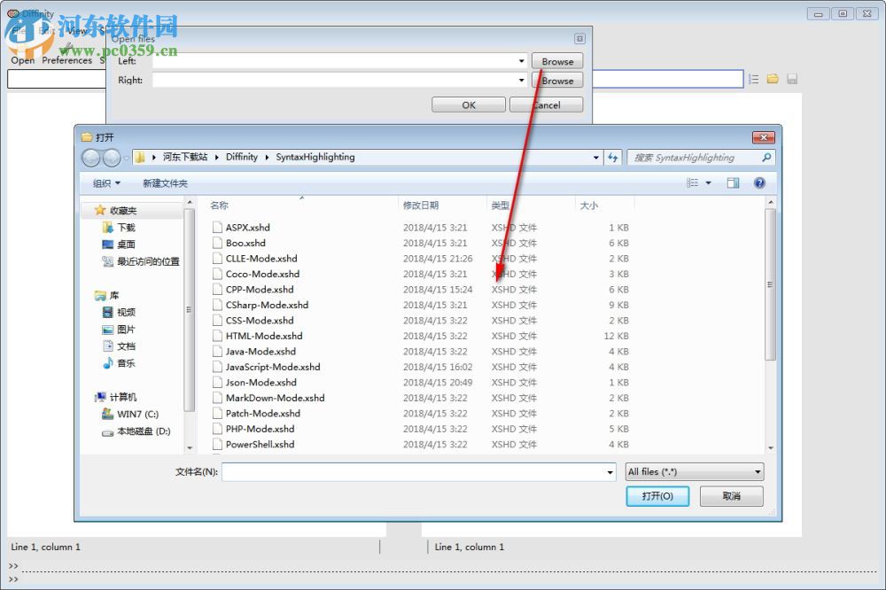Open the 音乐 library
886x590 pixels.
[x=119, y=363]
